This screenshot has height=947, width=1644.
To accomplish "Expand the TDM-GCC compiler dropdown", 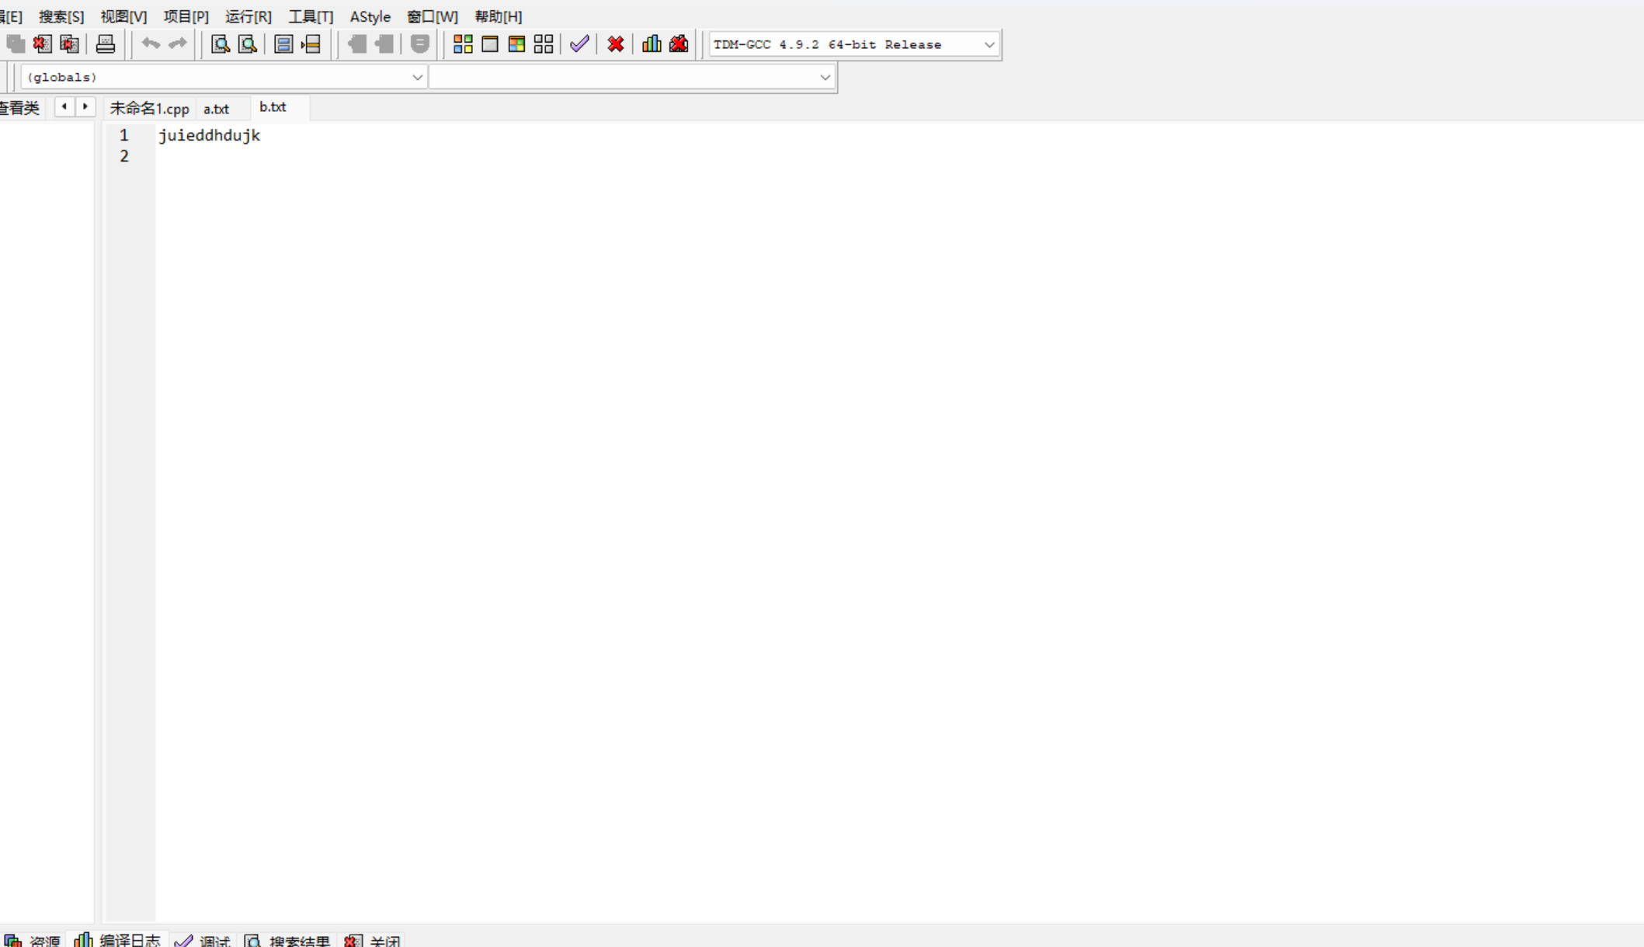I will [x=989, y=45].
